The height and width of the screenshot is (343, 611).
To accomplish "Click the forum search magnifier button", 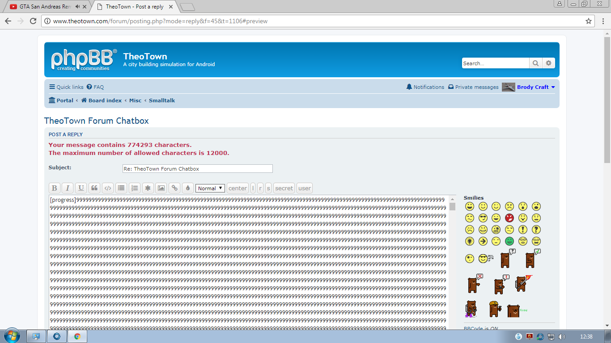I will point(535,63).
